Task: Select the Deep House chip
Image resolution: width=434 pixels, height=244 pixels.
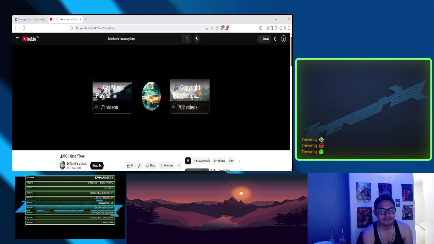Action: [219, 161]
